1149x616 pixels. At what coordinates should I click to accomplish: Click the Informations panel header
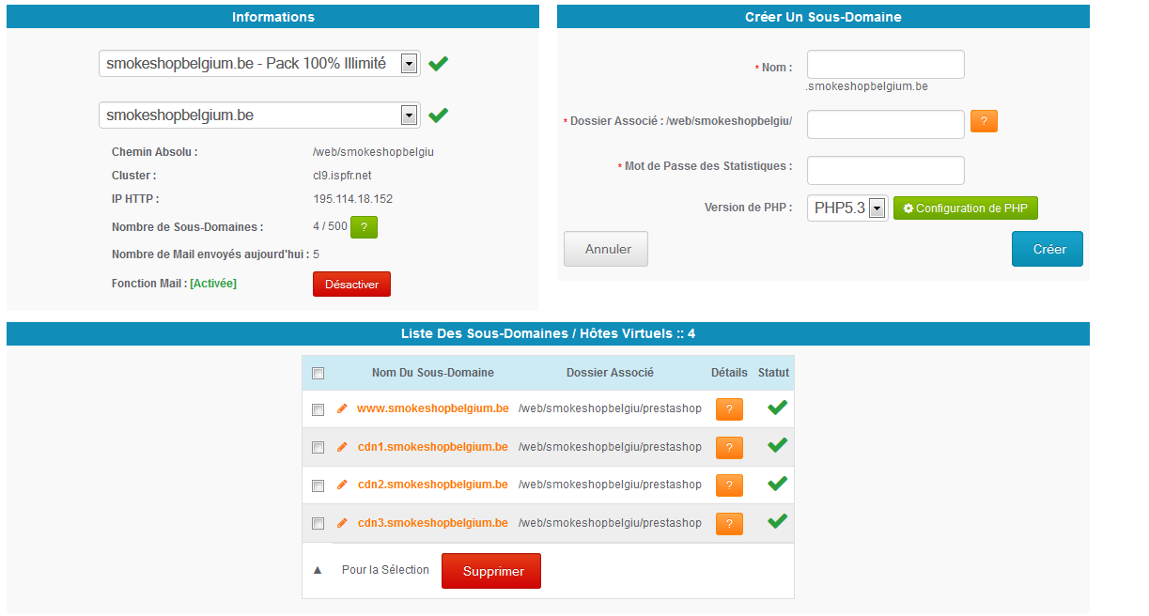tap(273, 17)
